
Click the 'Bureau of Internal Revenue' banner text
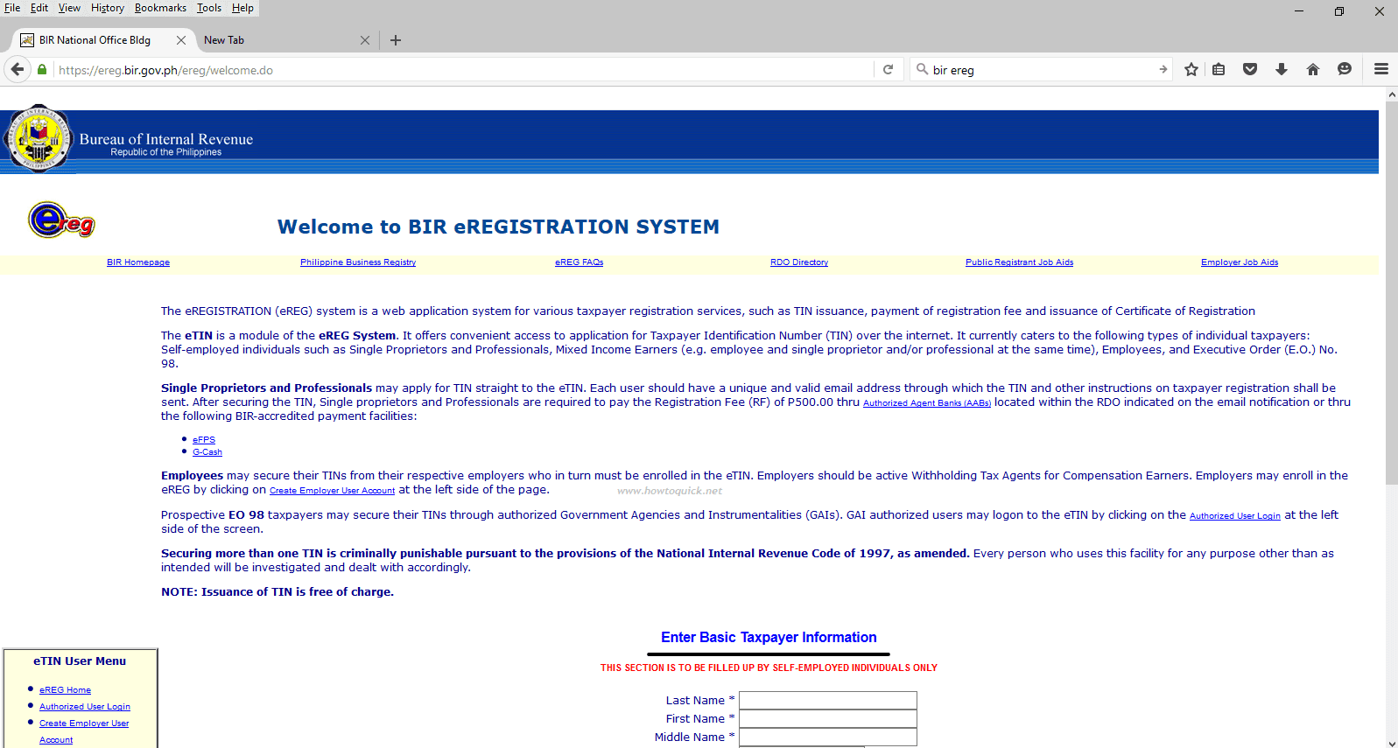(x=166, y=139)
